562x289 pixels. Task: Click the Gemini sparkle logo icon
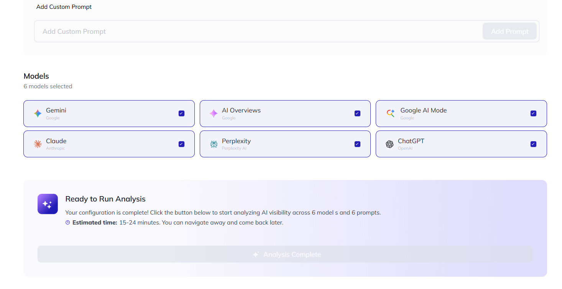pyautogui.click(x=38, y=113)
